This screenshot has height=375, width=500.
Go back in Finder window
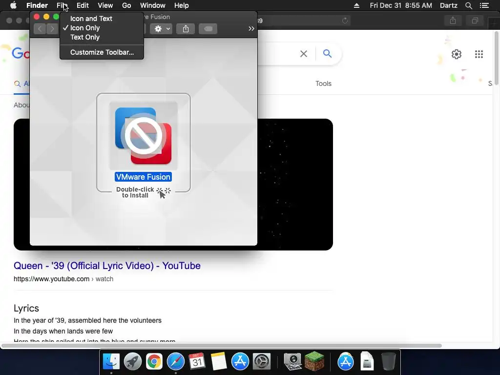tap(40, 29)
